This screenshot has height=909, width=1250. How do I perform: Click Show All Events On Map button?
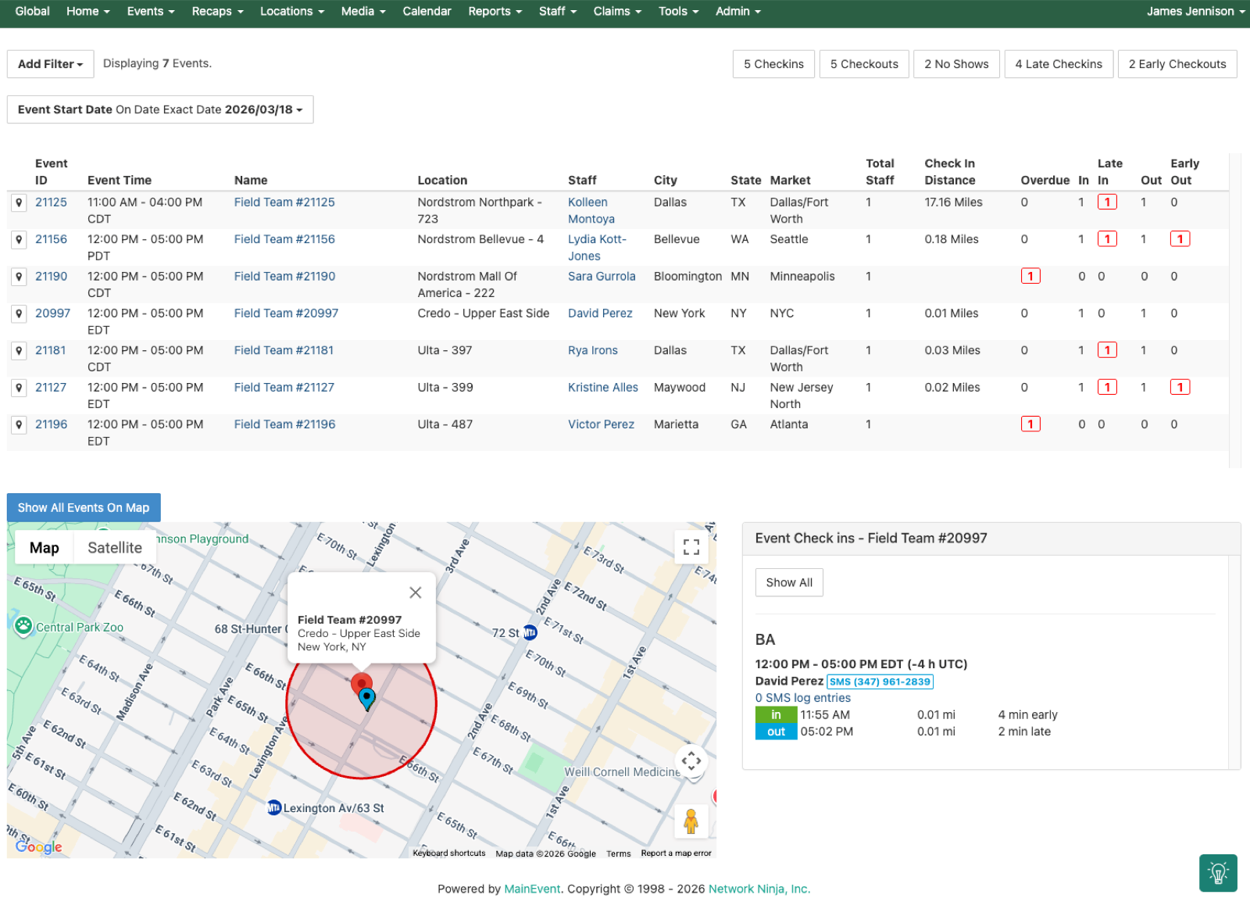(84, 508)
